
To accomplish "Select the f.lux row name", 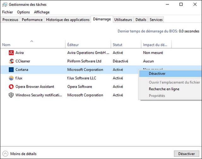I will (19, 78).
